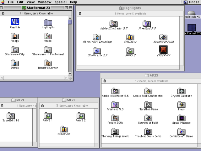Select PAWS 2 alias in Highlights window
Viewport: 201px width, 151px height.
[x=130, y=51]
